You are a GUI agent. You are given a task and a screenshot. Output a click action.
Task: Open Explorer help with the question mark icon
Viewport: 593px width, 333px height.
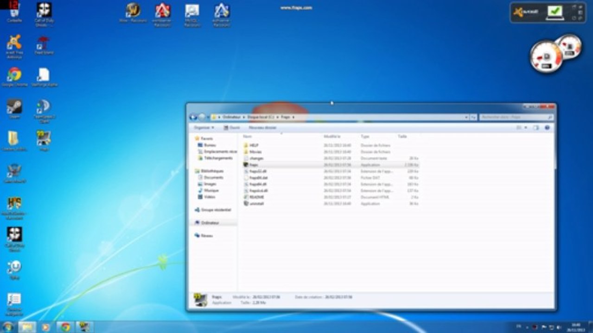click(547, 127)
